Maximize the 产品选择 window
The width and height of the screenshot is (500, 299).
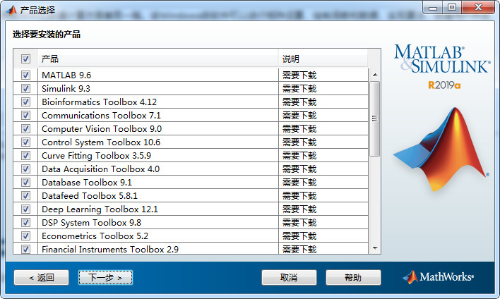451,8
